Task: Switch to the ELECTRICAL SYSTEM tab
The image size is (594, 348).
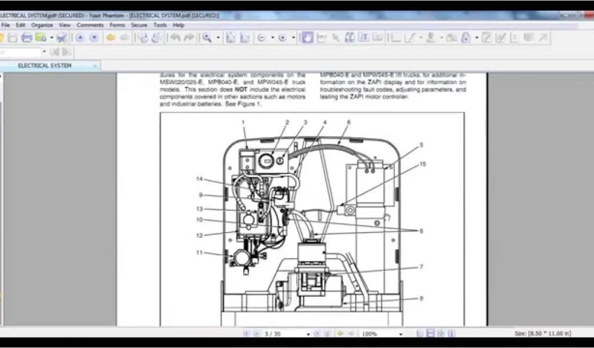Action: point(45,66)
